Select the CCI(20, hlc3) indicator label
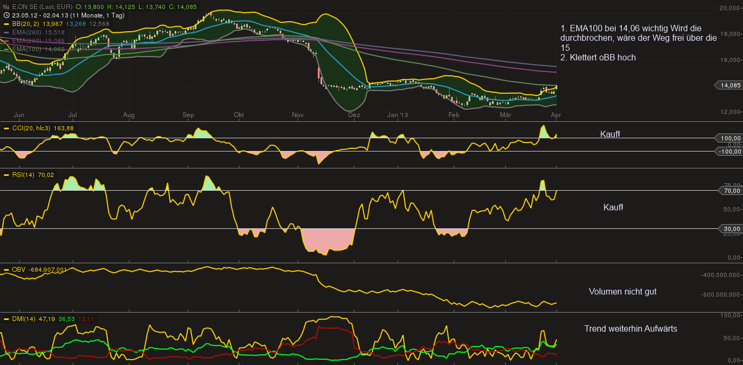 (x=31, y=128)
